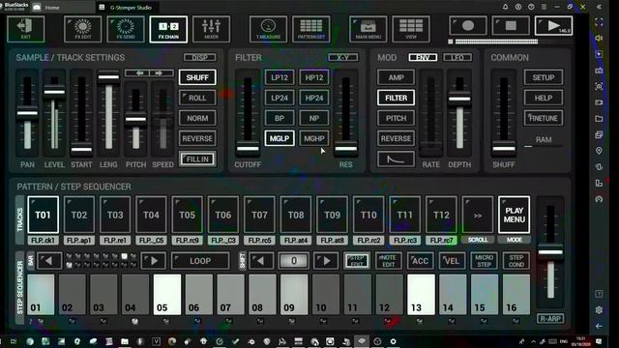Select FILTER modulation target

(x=396, y=98)
